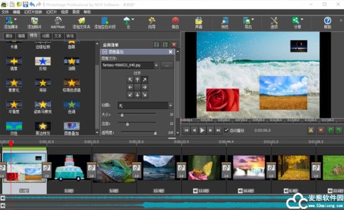Click the Play button under preview
Screen dimensions: 344x210
202,130
